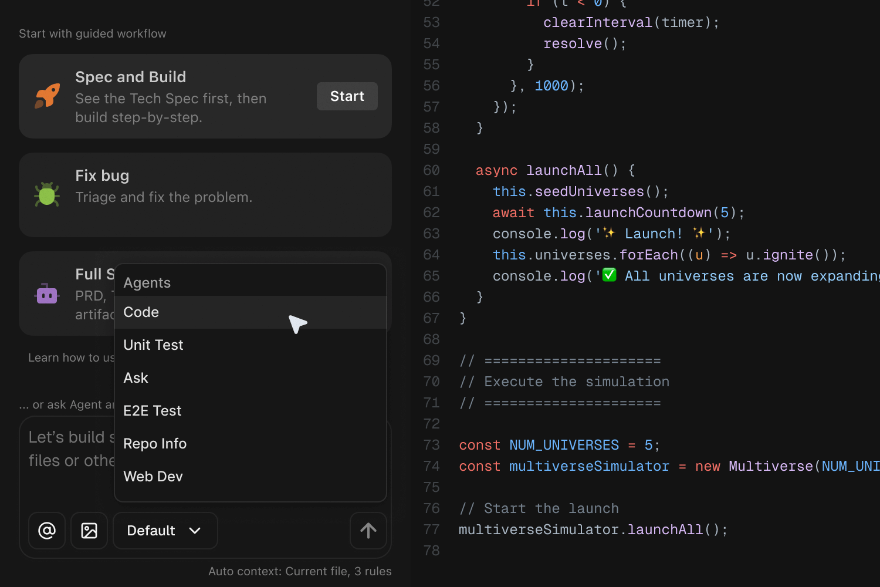
Task: Pick E2E Test from agent list
Action: [x=152, y=411]
